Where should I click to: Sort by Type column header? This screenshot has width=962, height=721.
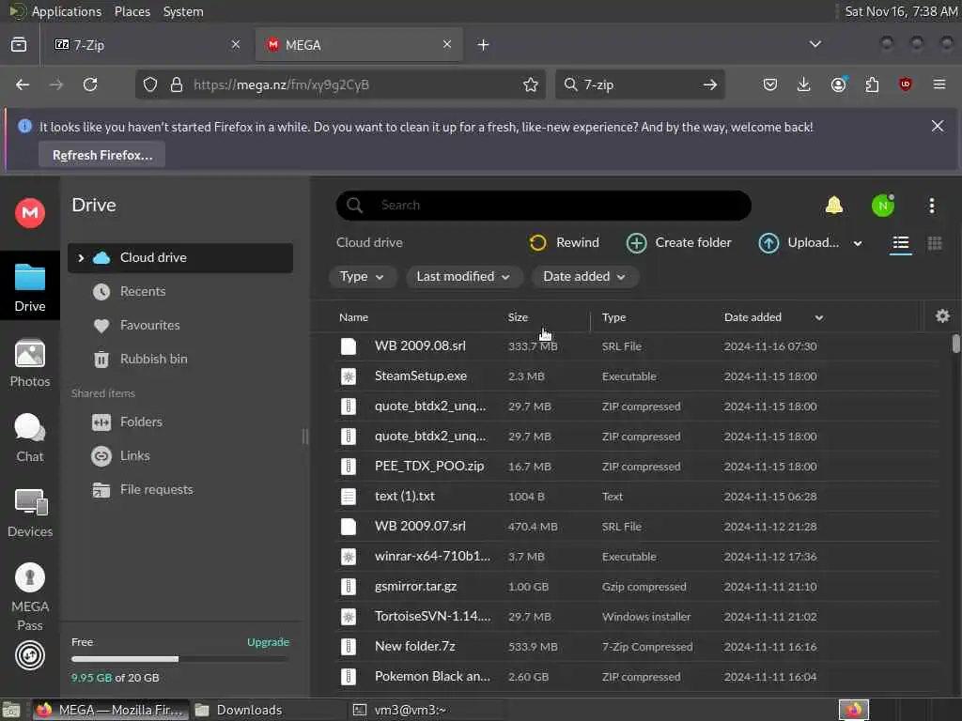[x=613, y=317]
